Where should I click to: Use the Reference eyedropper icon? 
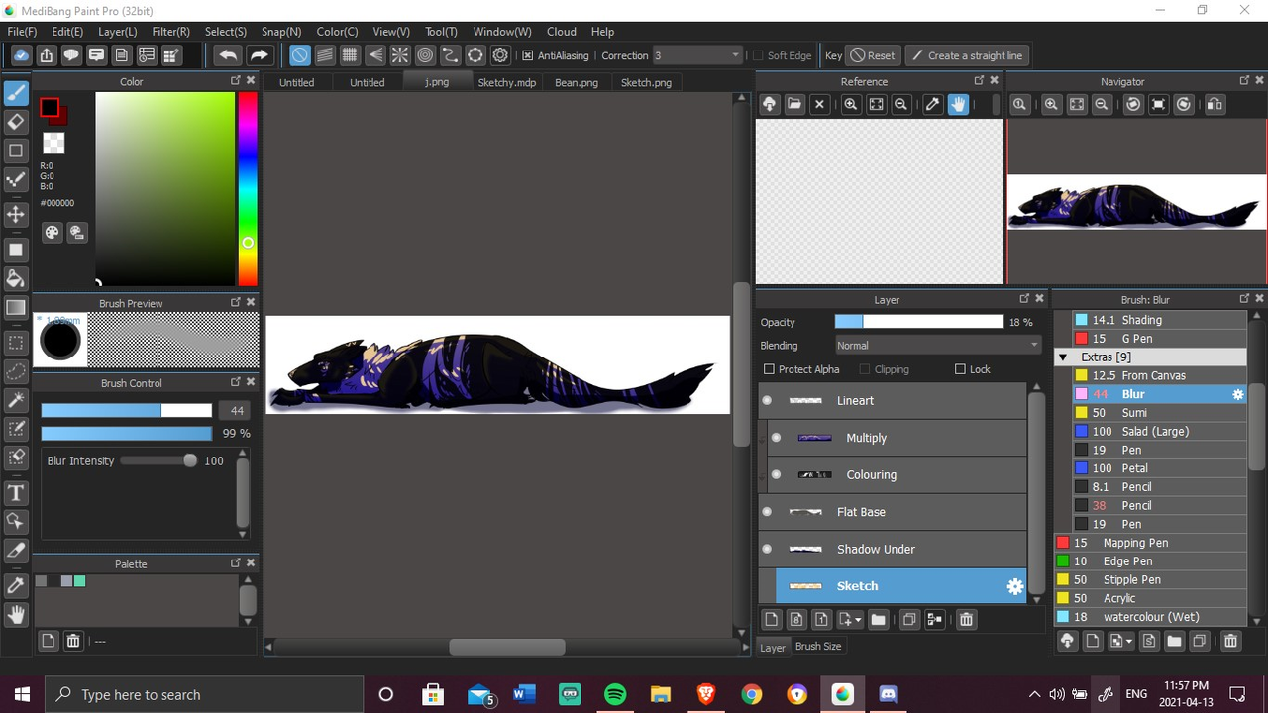[x=932, y=104]
